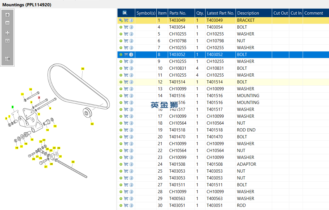Click the search icon in table header

pyautogui.click(x=125, y=13)
